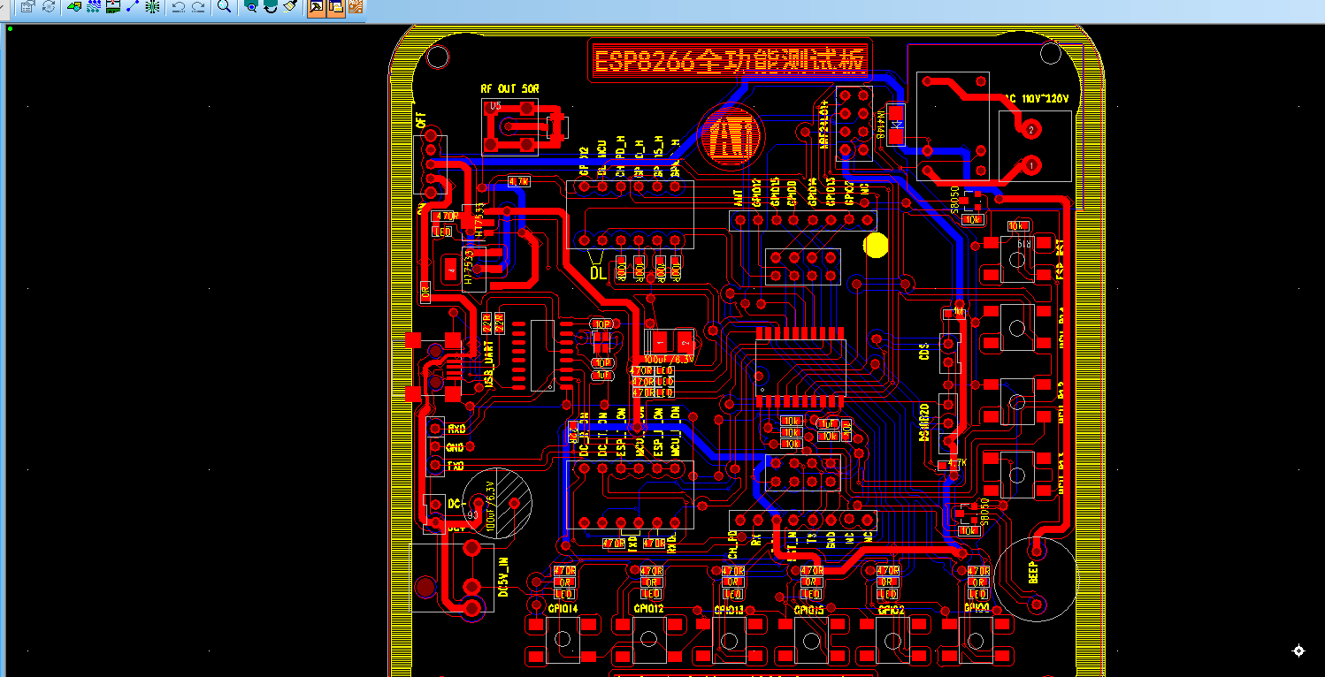The image size is (1325, 677).
Task: Select the ESP8266 red title text on board
Action: pyautogui.click(x=731, y=61)
